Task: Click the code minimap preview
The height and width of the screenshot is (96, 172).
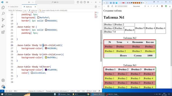Action: tap(96, 15)
